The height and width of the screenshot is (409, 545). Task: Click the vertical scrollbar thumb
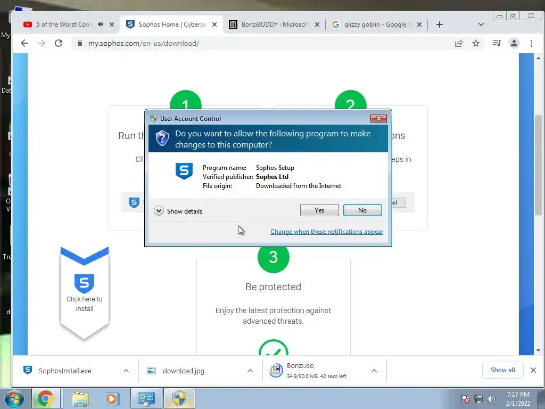pyautogui.click(x=539, y=165)
